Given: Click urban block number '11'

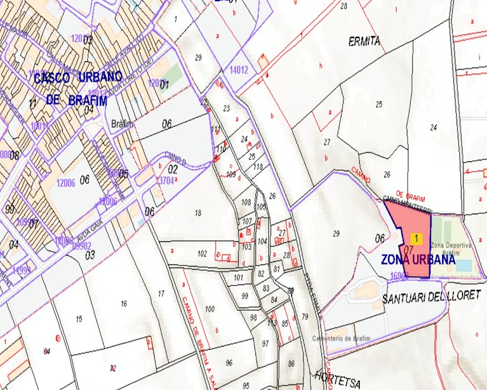Looking at the screenshot, I should pos(32,104).
